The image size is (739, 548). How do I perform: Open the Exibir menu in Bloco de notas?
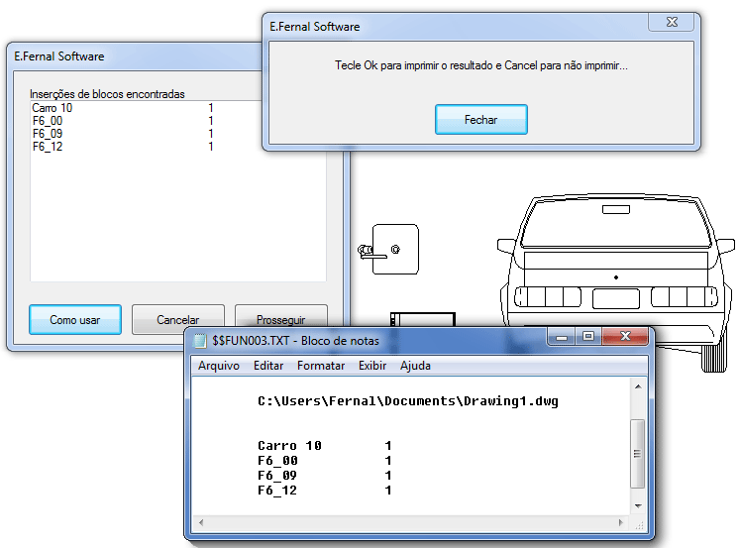[x=372, y=366]
